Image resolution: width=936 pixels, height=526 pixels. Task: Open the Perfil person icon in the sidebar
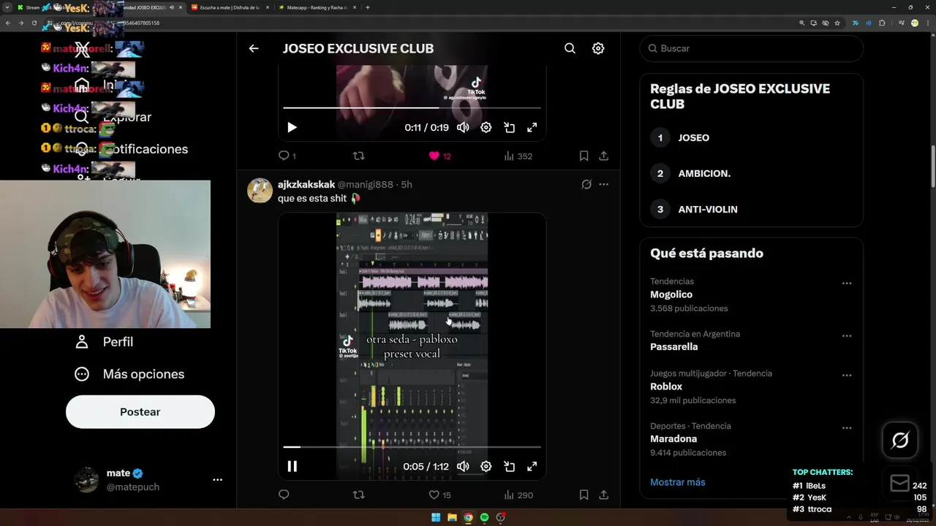point(82,342)
